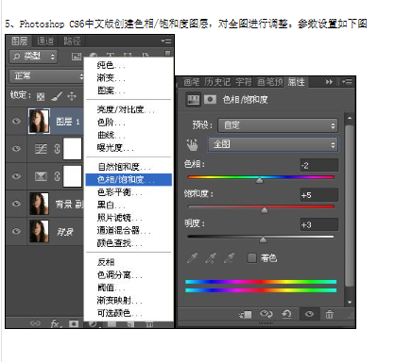Viewport: 396px width, 362px height.
Task: Click the envelope-style adjustment layer icon
Action: (x=41, y=176)
